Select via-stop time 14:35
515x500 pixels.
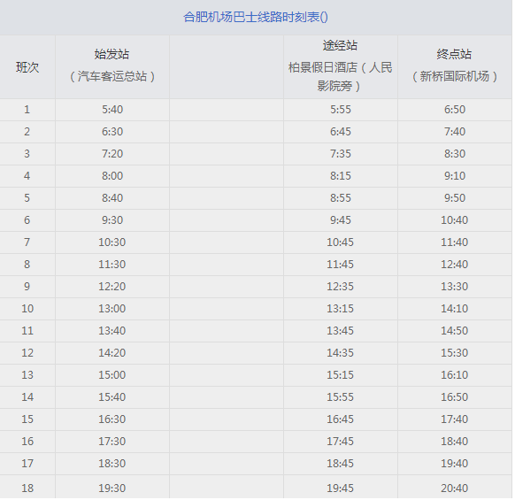(x=340, y=353)
